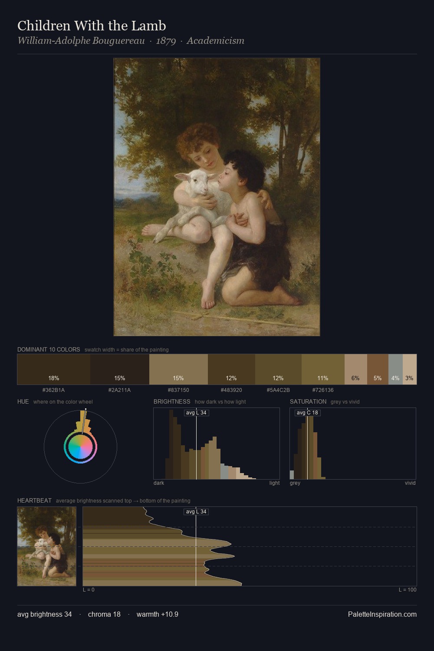This screenshot has height=651, width=434.
Task: Click the hex code #5A4C2B text
Action: click(278, 390)
